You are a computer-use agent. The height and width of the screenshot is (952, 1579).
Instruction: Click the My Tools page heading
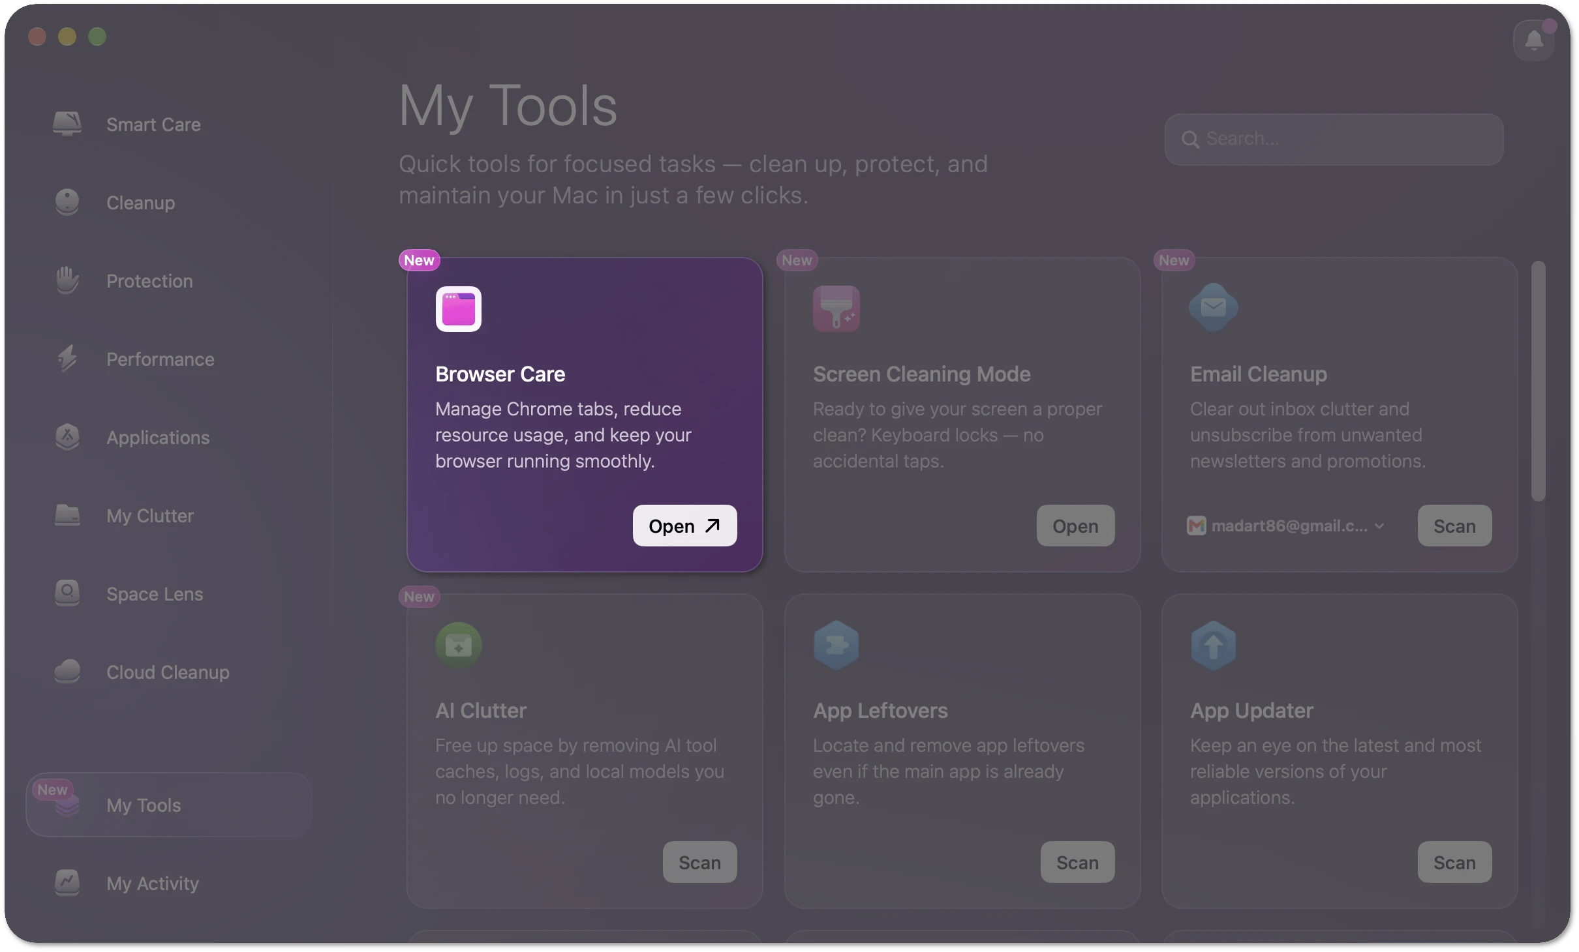point(508,106)
